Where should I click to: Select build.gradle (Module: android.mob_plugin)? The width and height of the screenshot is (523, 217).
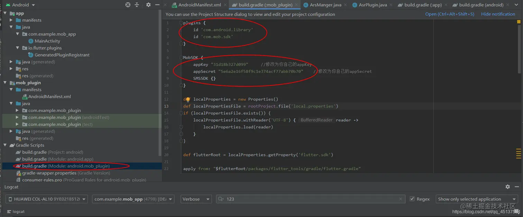pos(66,166)
